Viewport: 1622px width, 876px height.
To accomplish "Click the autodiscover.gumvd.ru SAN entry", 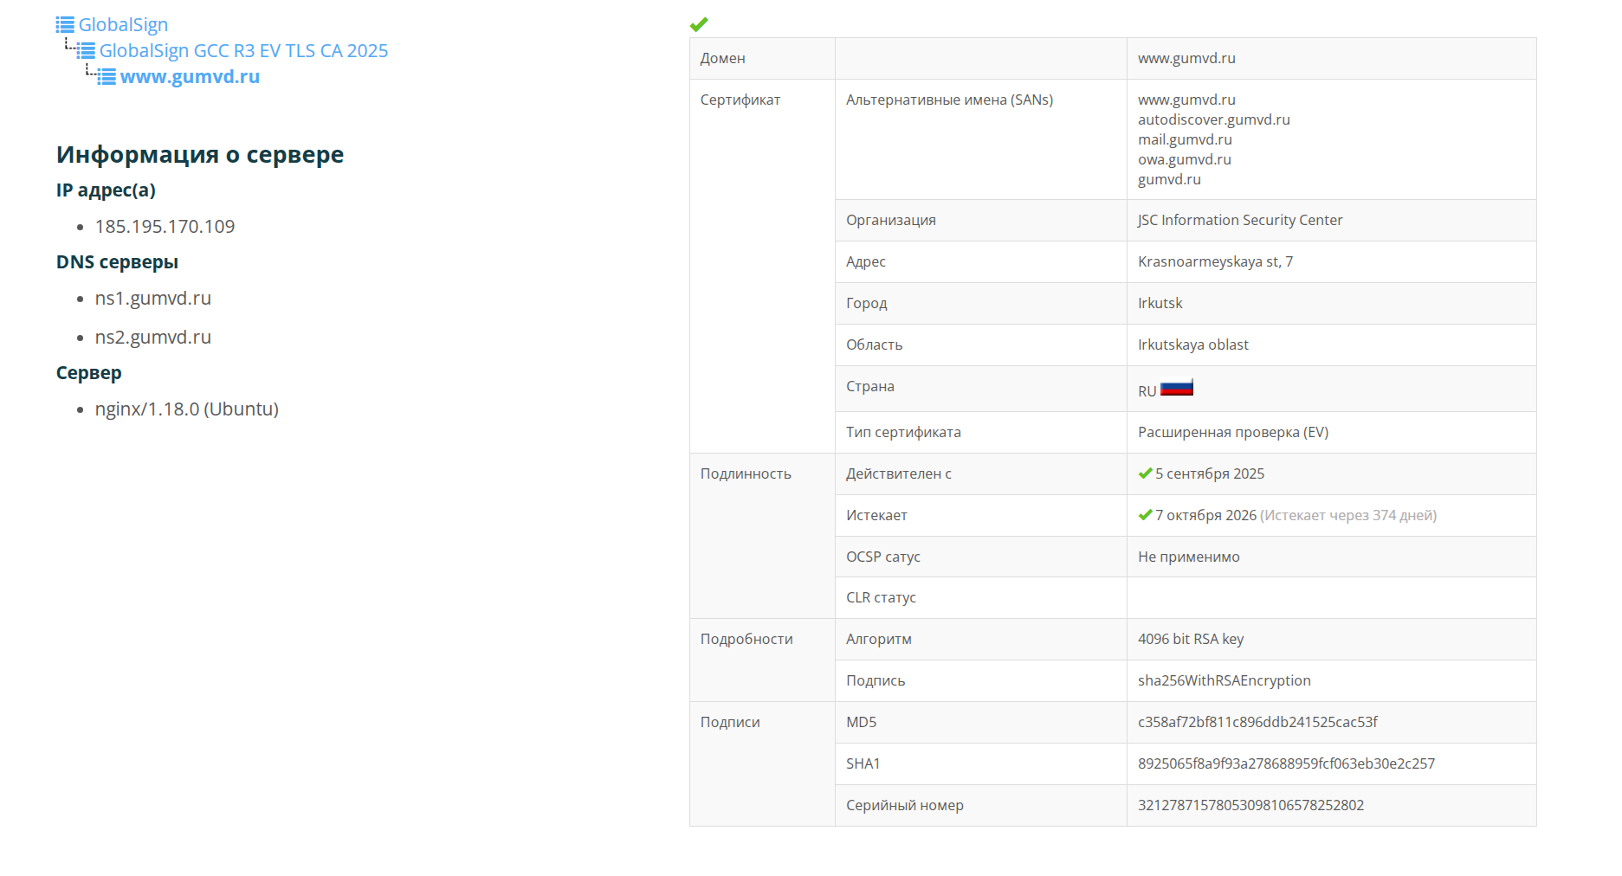I will point(1213,119).
